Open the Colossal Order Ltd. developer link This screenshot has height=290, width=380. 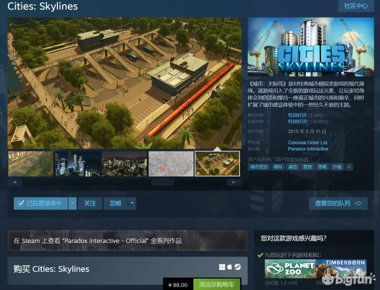308,142
